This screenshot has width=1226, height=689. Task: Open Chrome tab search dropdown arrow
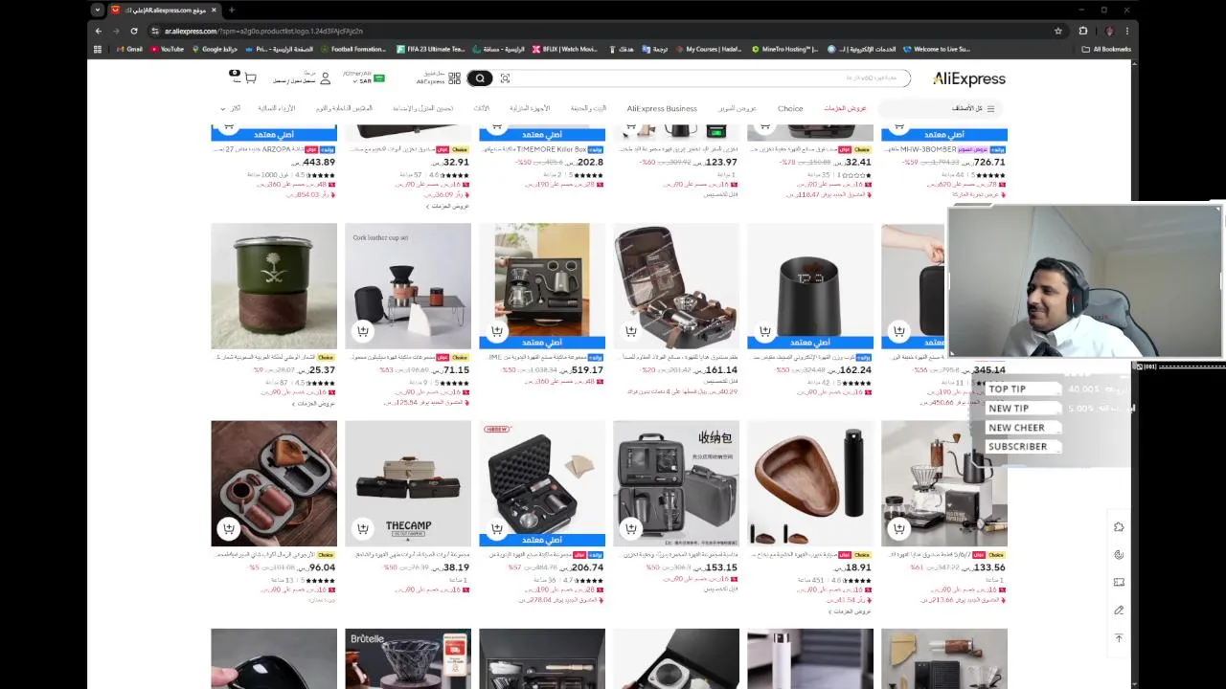97,10
